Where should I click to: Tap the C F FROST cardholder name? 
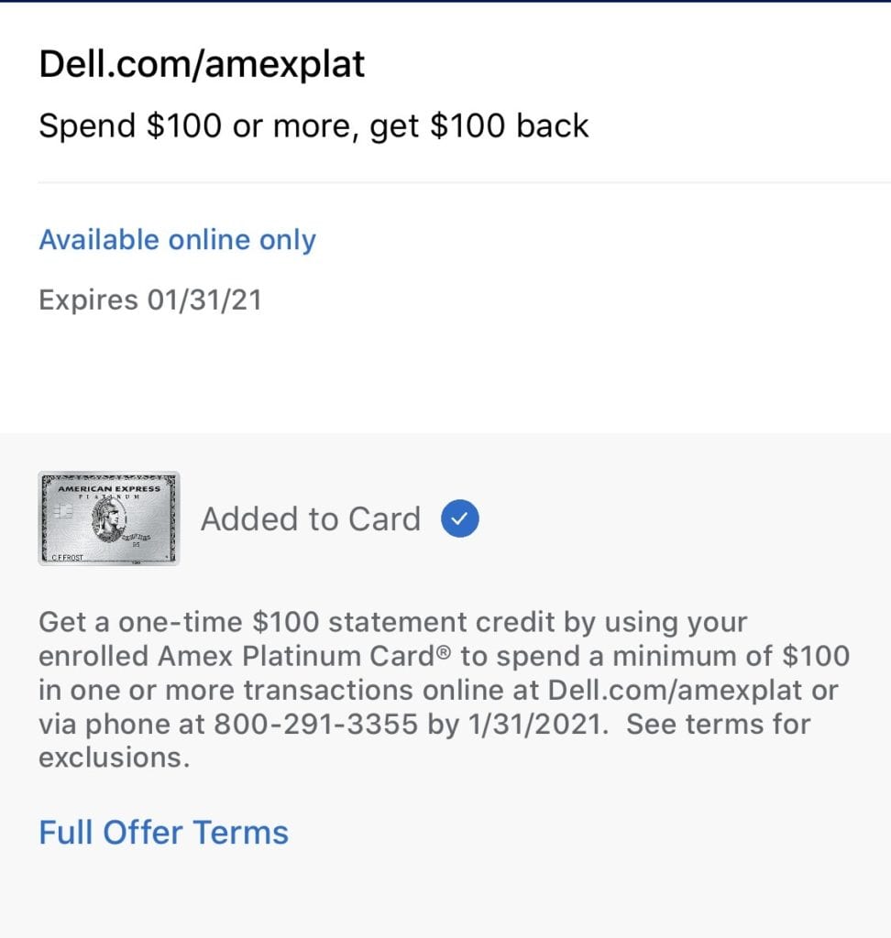[68, 557]
